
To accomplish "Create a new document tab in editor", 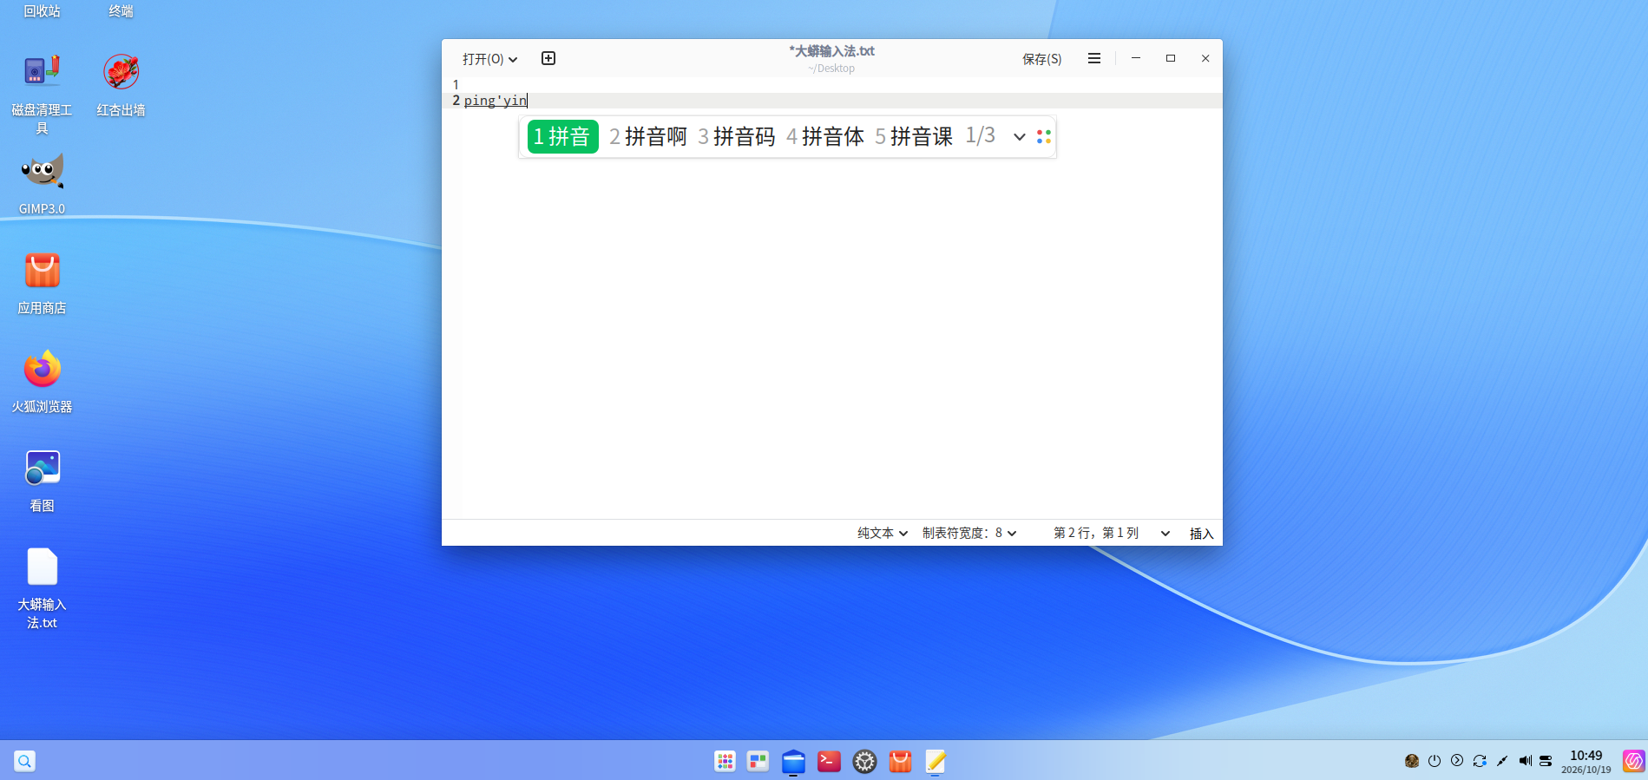I will point(548,58).
